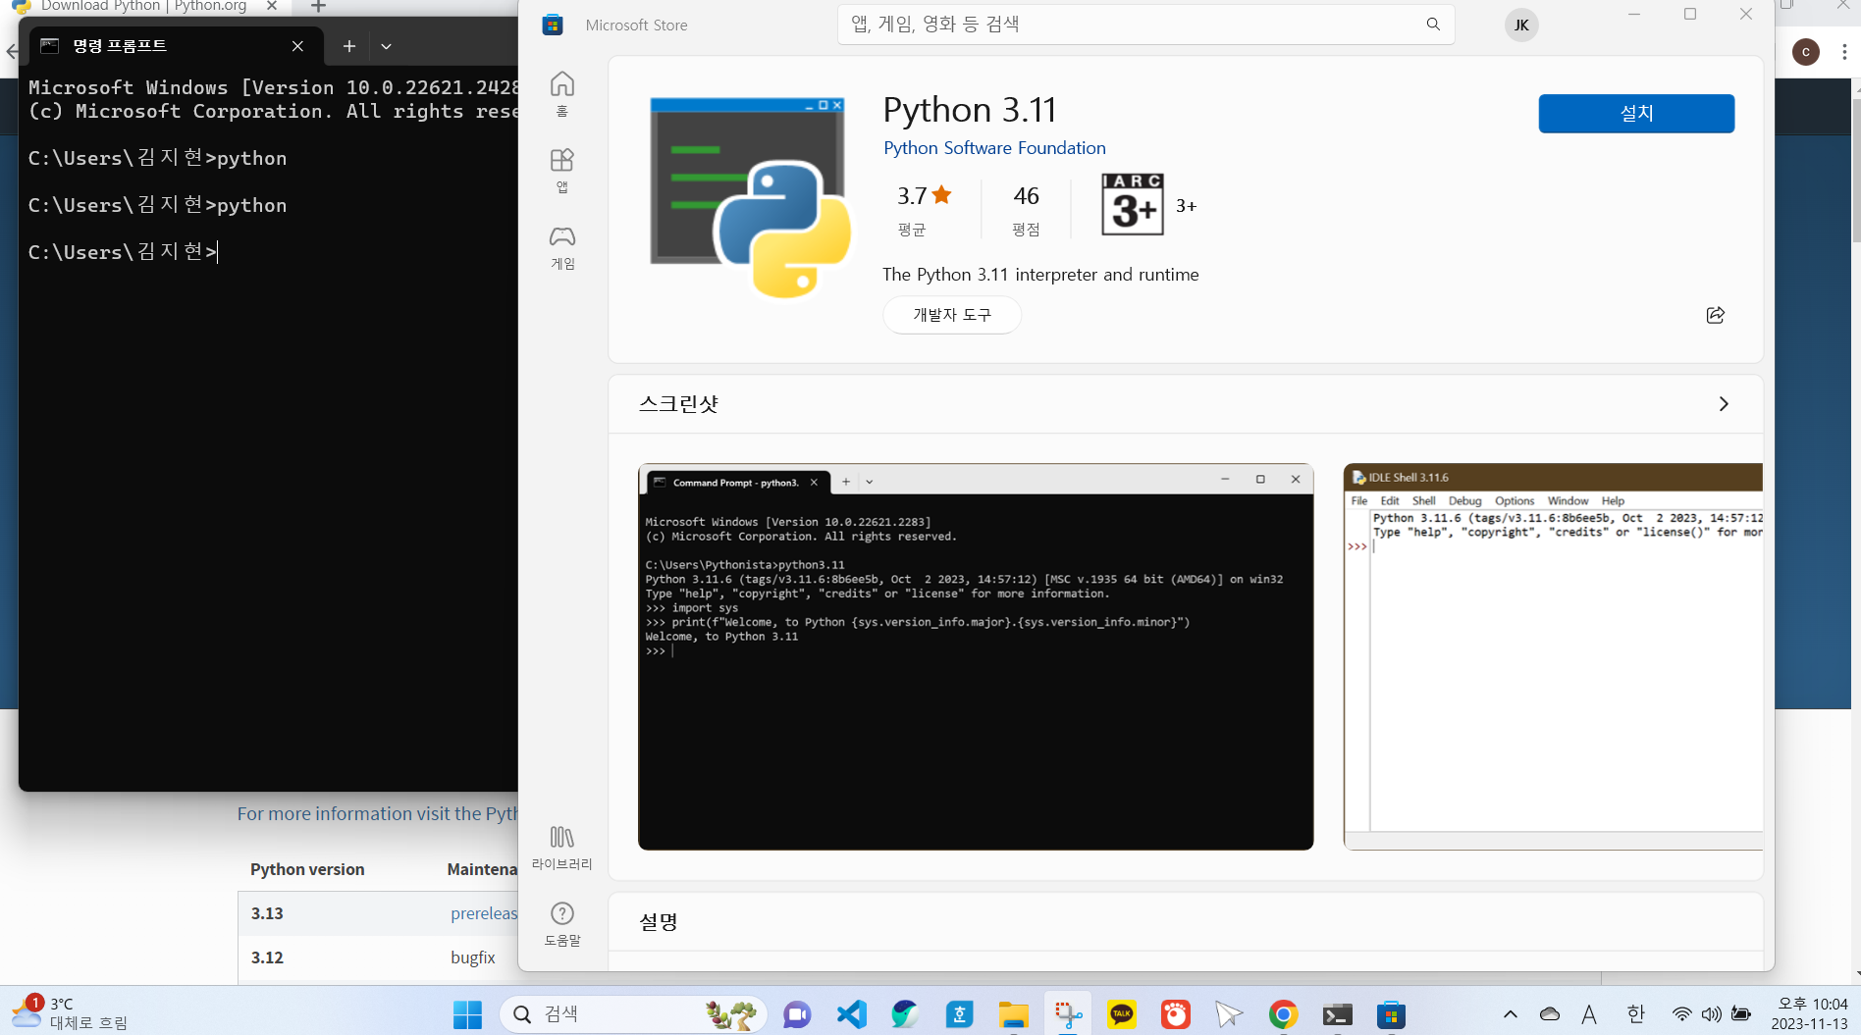The image size is (1861, 1035).
Task: Share the Python 3.11 store page
Action: click(x=1715, y=315)
